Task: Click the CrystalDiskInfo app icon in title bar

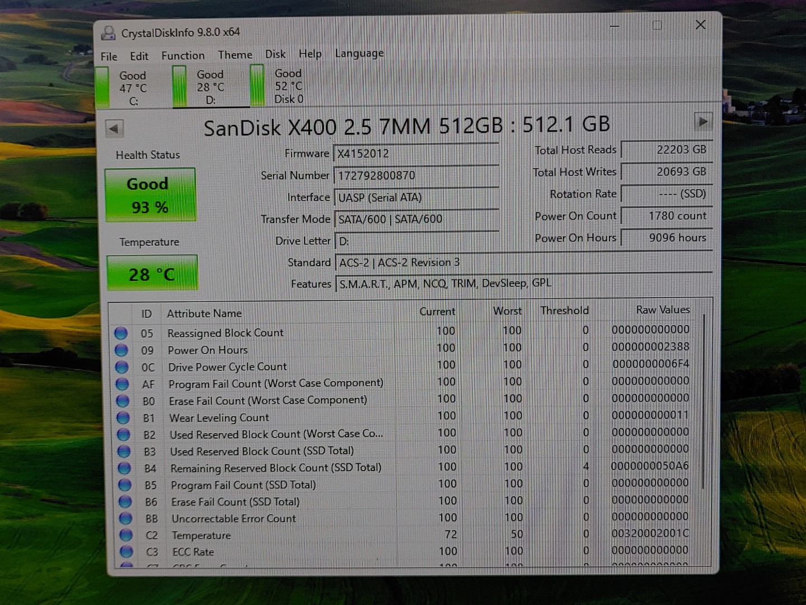Action: [108, 33]
